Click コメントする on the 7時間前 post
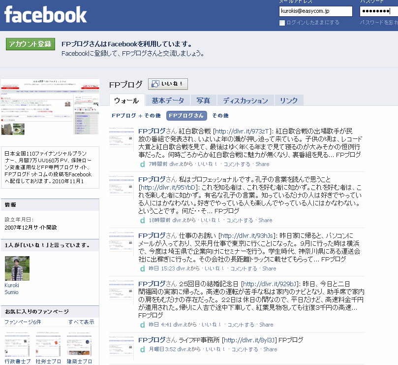 (237, 164)
